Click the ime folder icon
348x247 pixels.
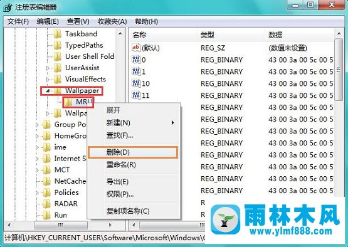tap(46, 147)
